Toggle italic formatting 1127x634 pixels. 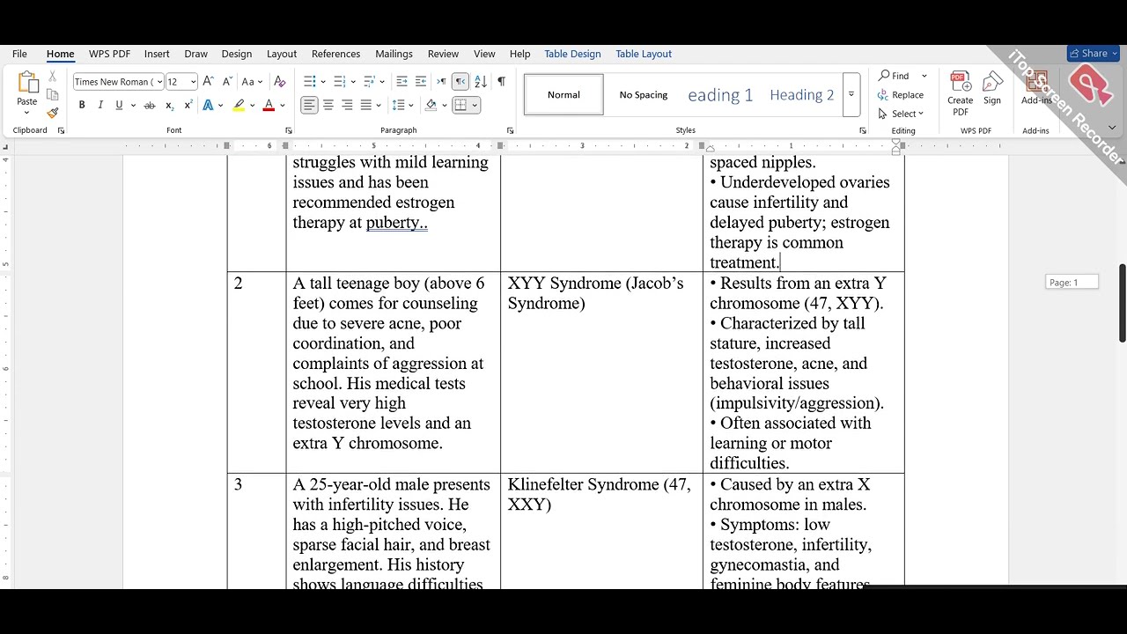point(100,106)
